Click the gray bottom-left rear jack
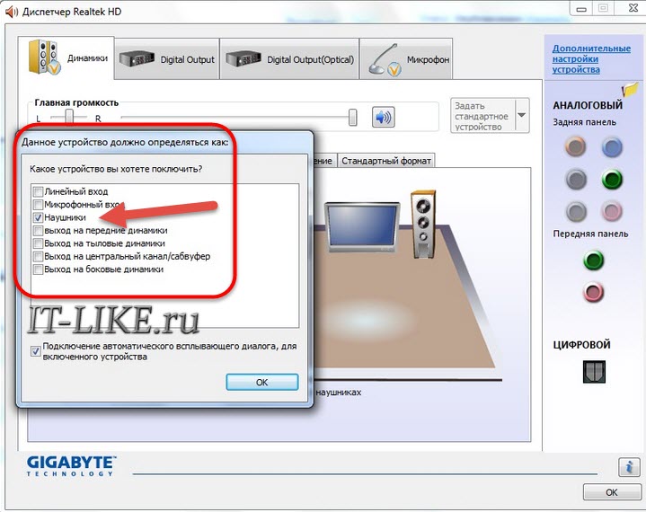Image resolution: width=646 pixels, height=512 pixels. (x=576, y=211)
